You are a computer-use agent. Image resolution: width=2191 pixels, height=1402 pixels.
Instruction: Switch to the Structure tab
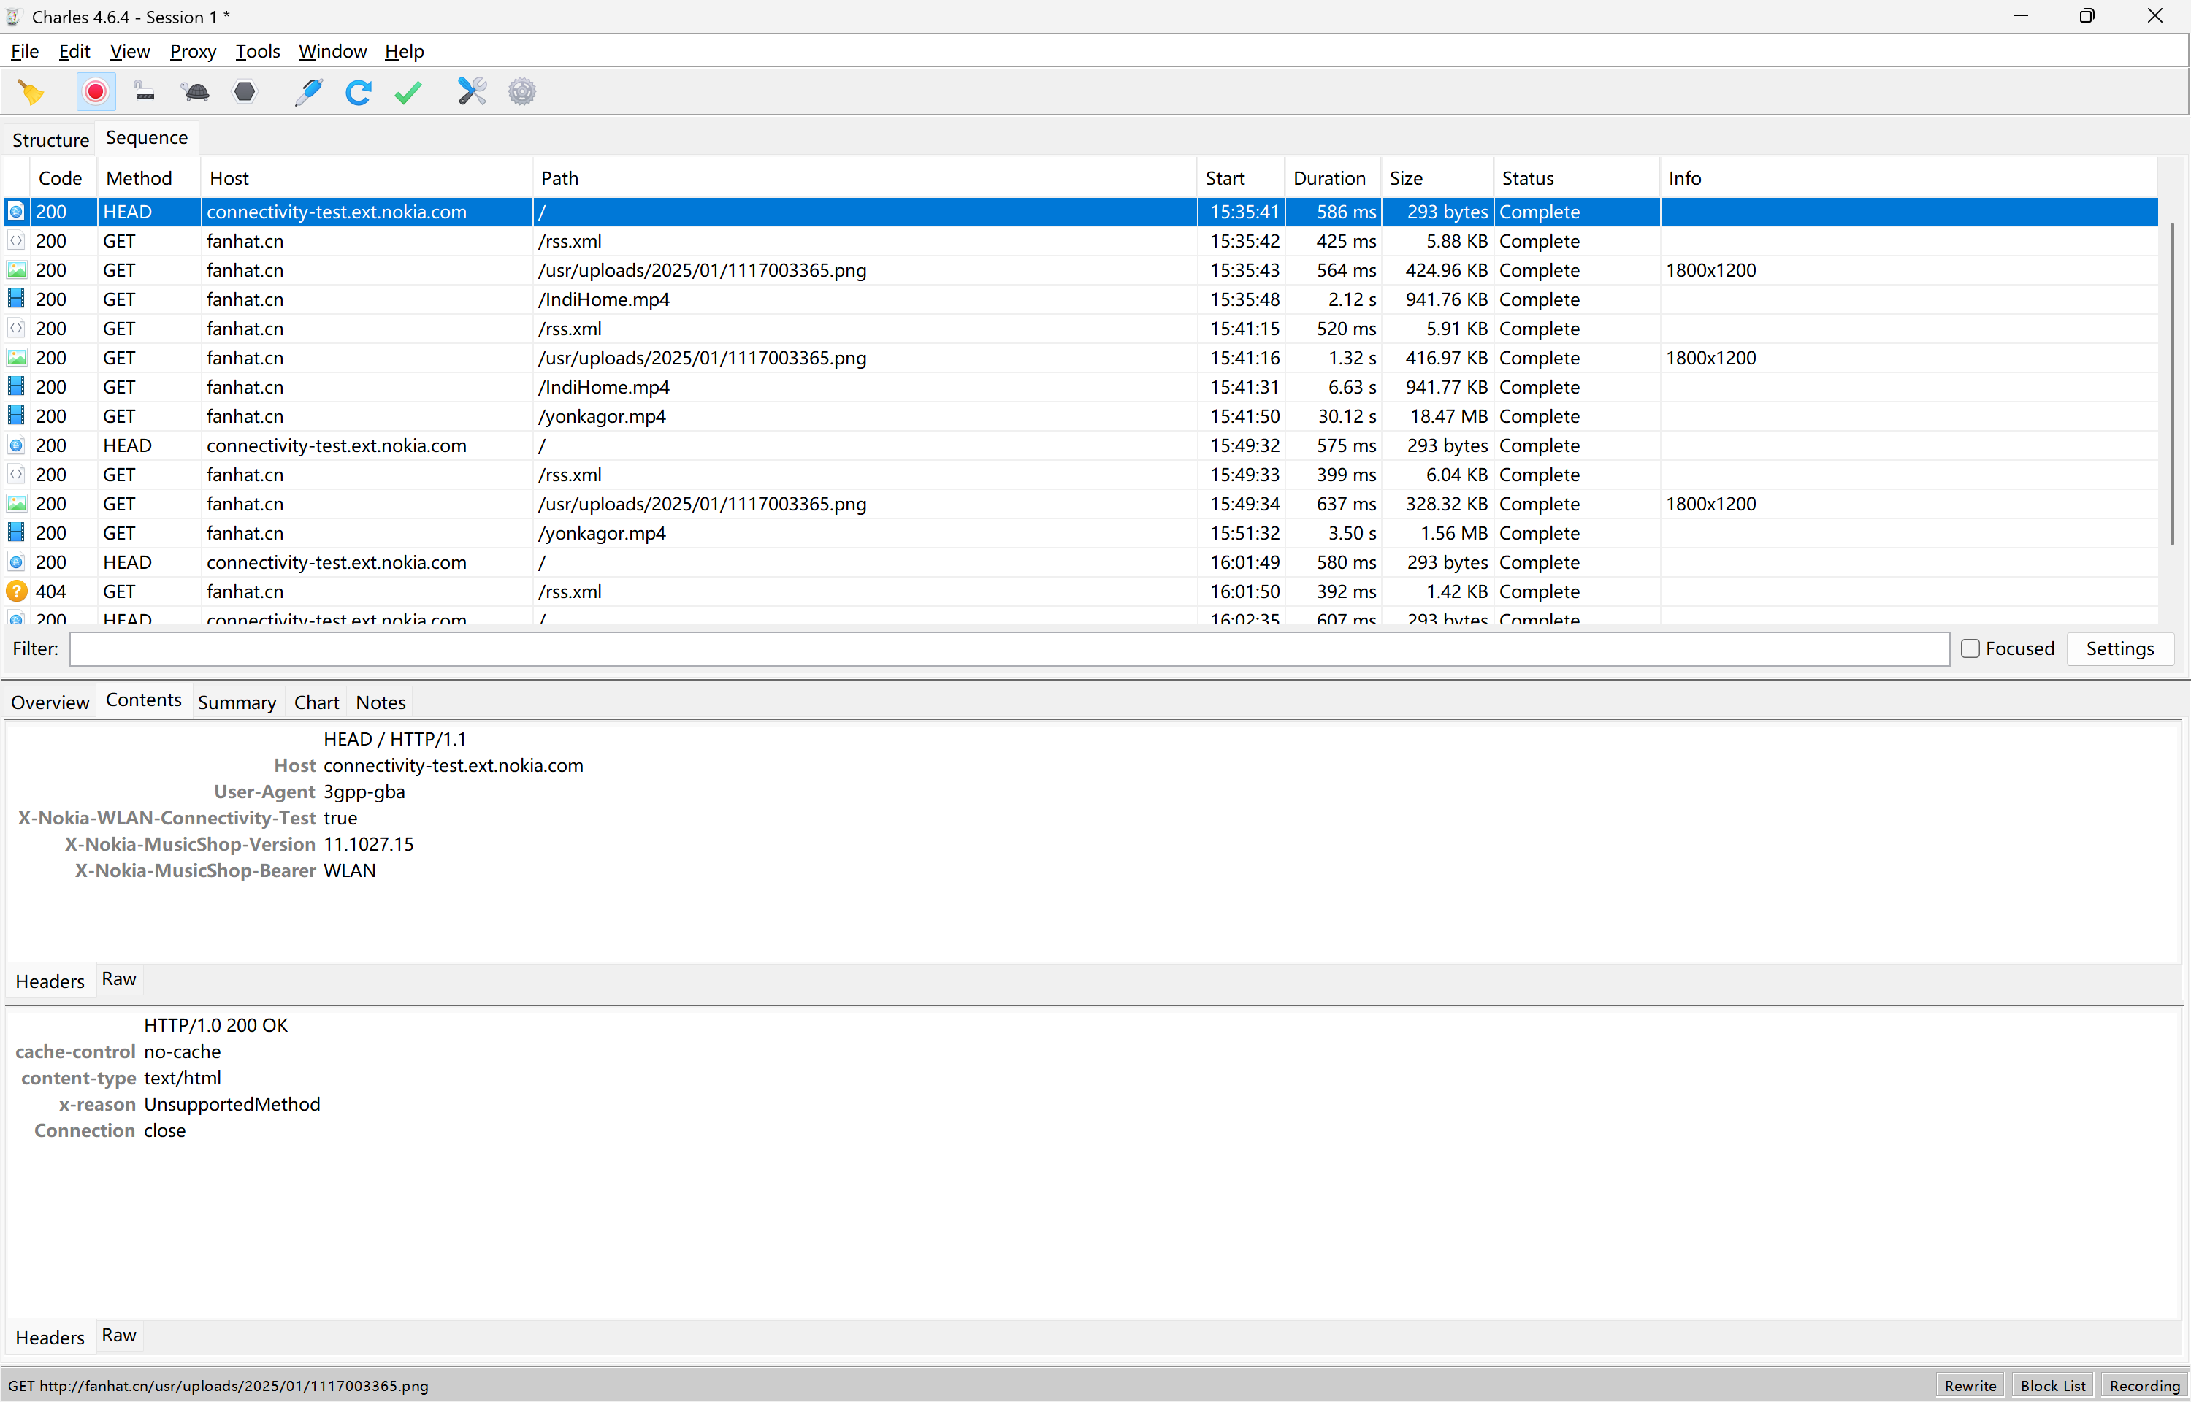click(x=50, y=140)
